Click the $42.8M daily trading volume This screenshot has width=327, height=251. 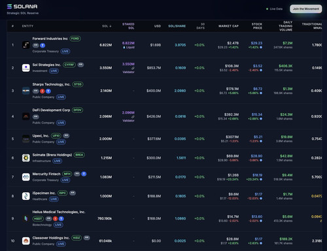pyautogui.click(x=286, y=156)
